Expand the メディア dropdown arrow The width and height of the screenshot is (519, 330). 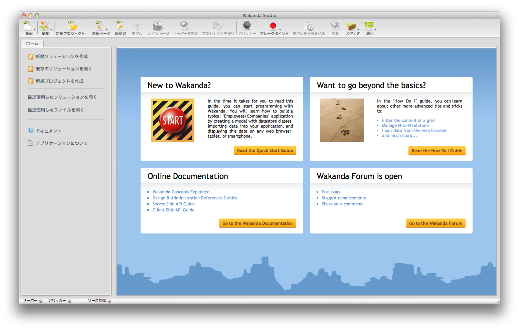click(358, 29)
